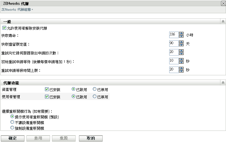
Task: Toggle 已安裝 checkbox for 資產管理
Action: click(x=47, y=89)
